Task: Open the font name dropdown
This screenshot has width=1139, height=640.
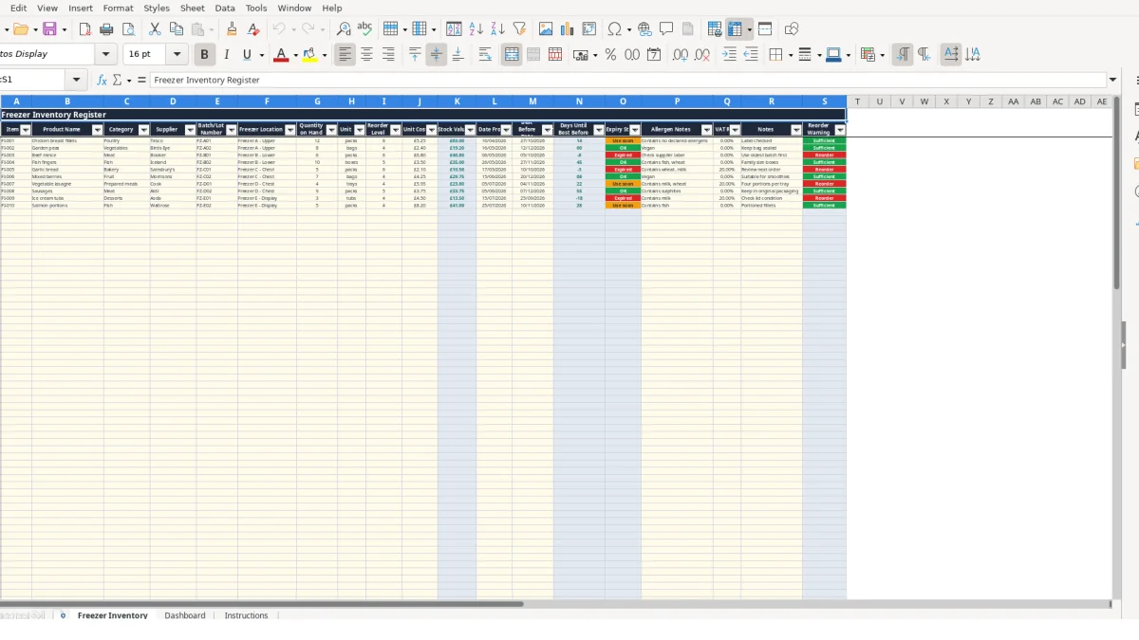Action: point(106,55)
